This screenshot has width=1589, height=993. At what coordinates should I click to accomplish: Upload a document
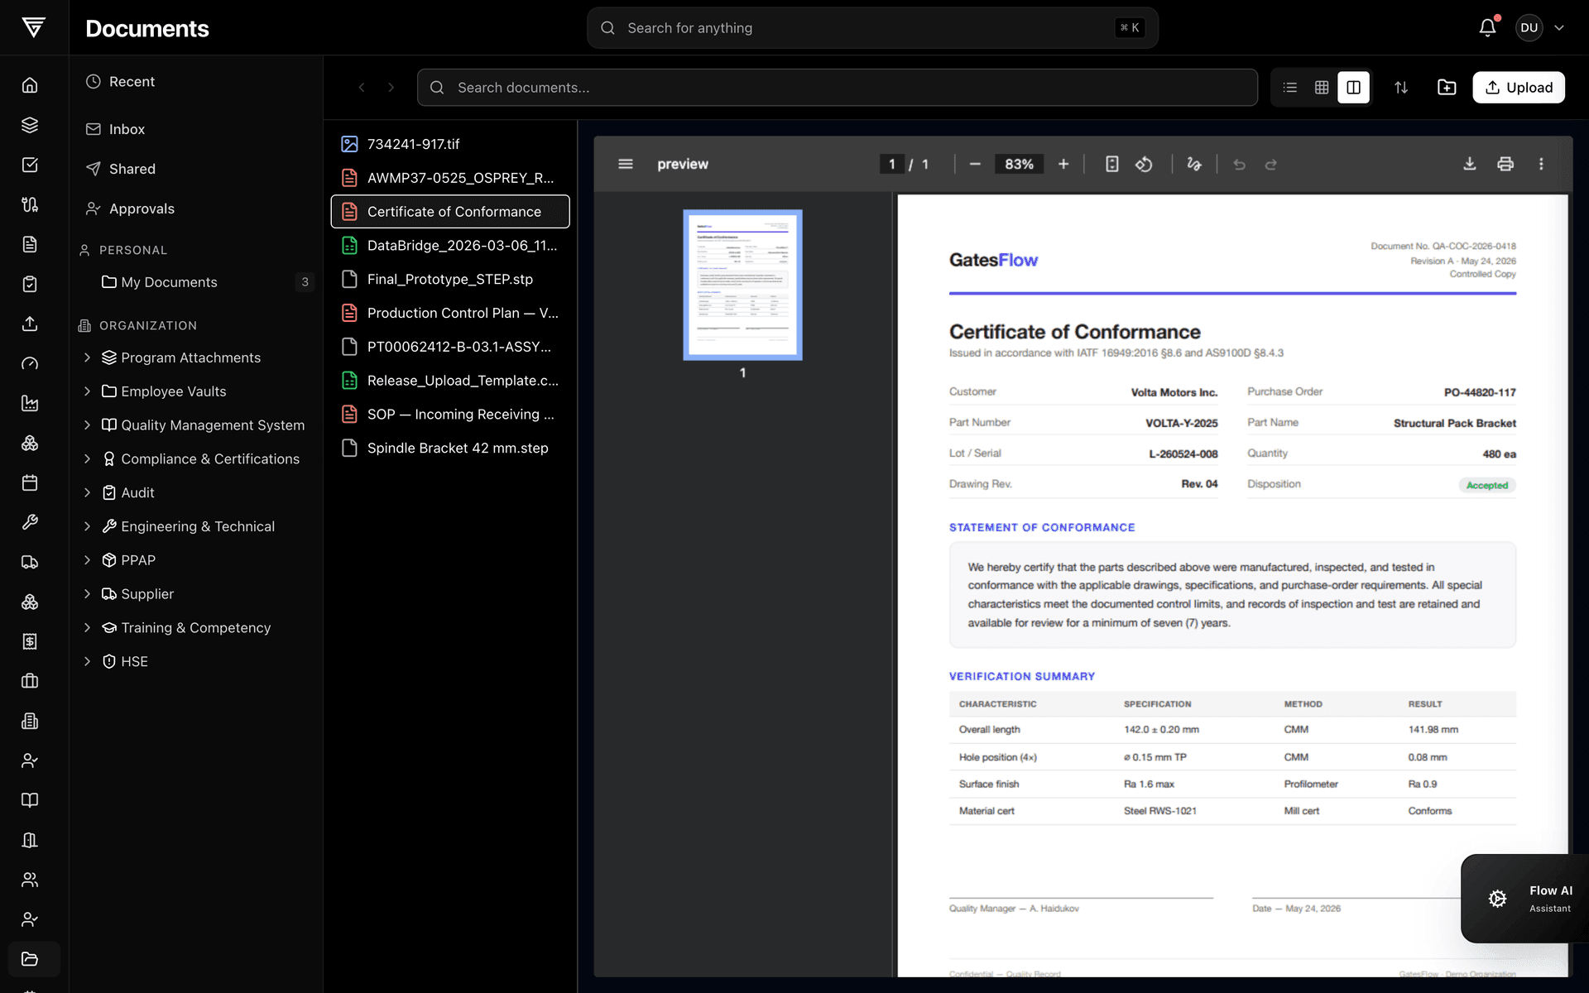[x=1519, y=88]
